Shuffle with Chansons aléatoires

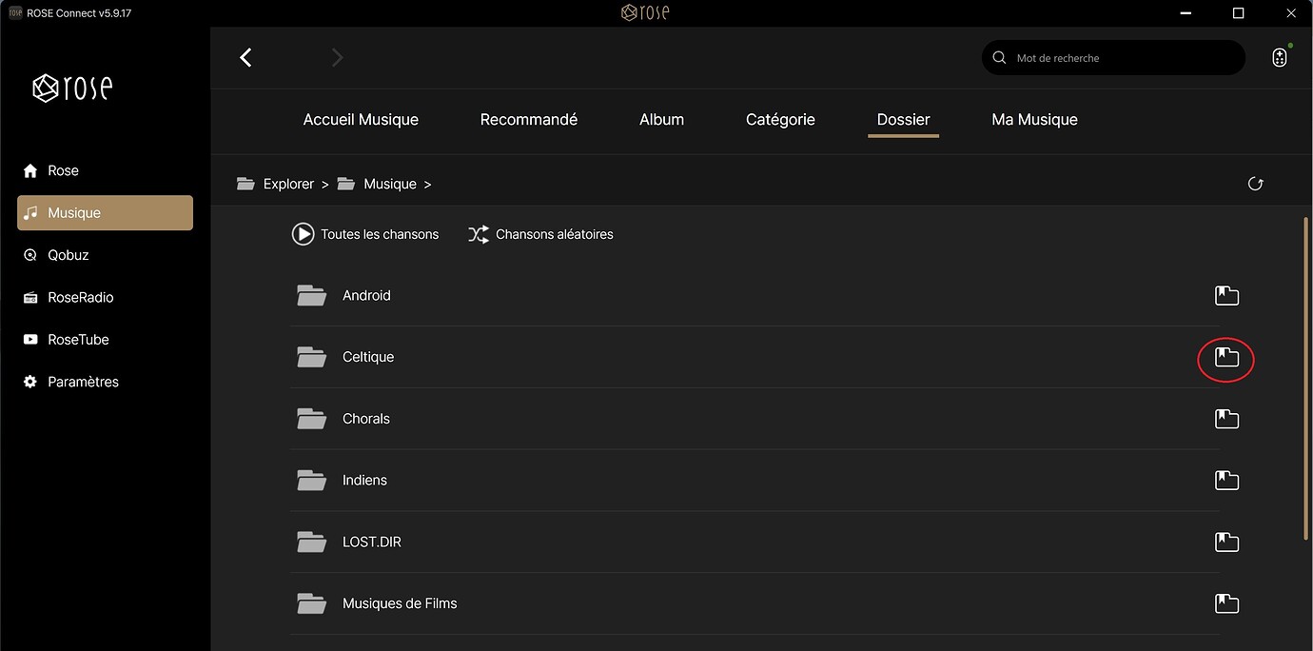pyautogui.click(x=540, y=234)
